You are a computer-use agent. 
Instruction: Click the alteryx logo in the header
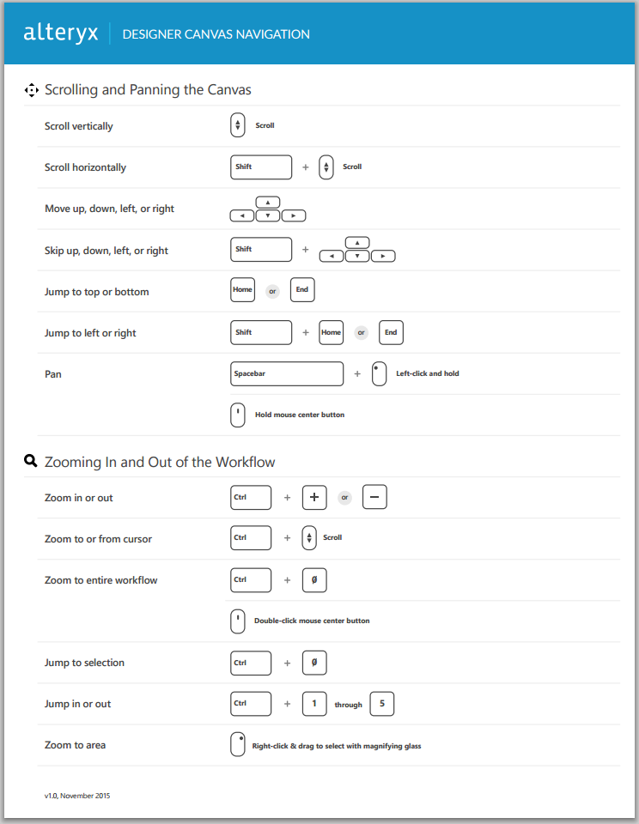[60, 33]
